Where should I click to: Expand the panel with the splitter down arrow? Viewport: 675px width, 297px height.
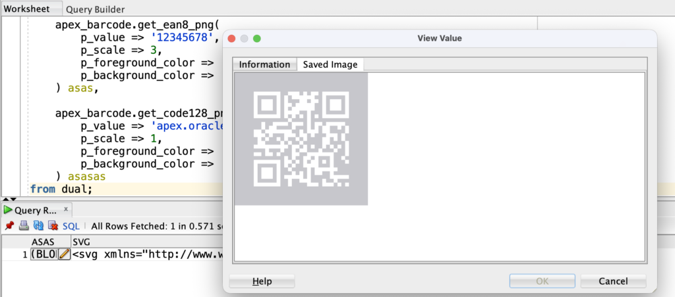coord(12,198)
